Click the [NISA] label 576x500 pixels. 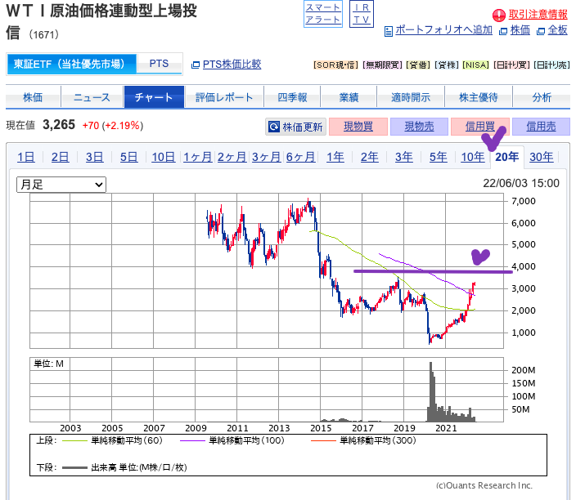pyautogui.click(x=475, y=65)
